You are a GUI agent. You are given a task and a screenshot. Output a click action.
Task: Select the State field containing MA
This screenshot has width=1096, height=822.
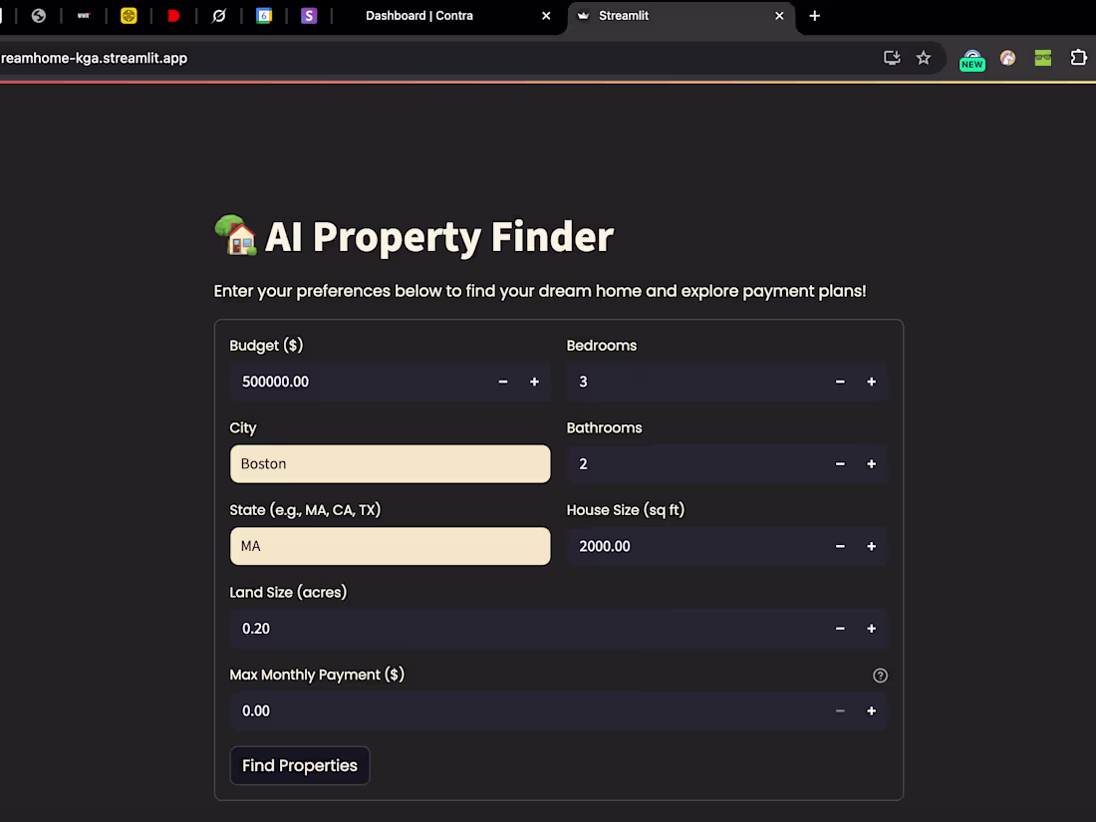390,546
